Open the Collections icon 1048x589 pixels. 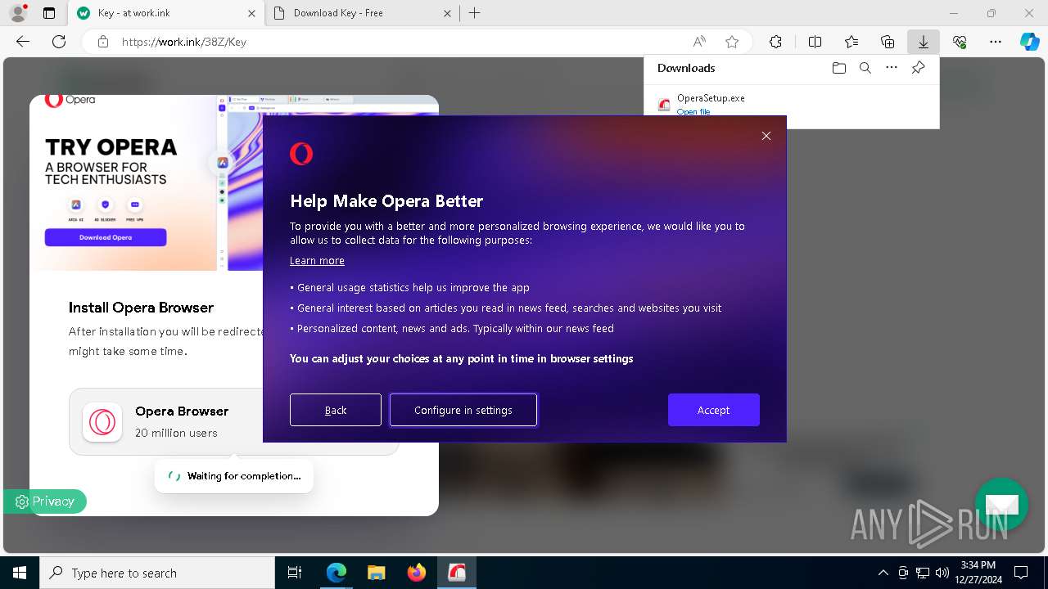(x=888, y=42)
